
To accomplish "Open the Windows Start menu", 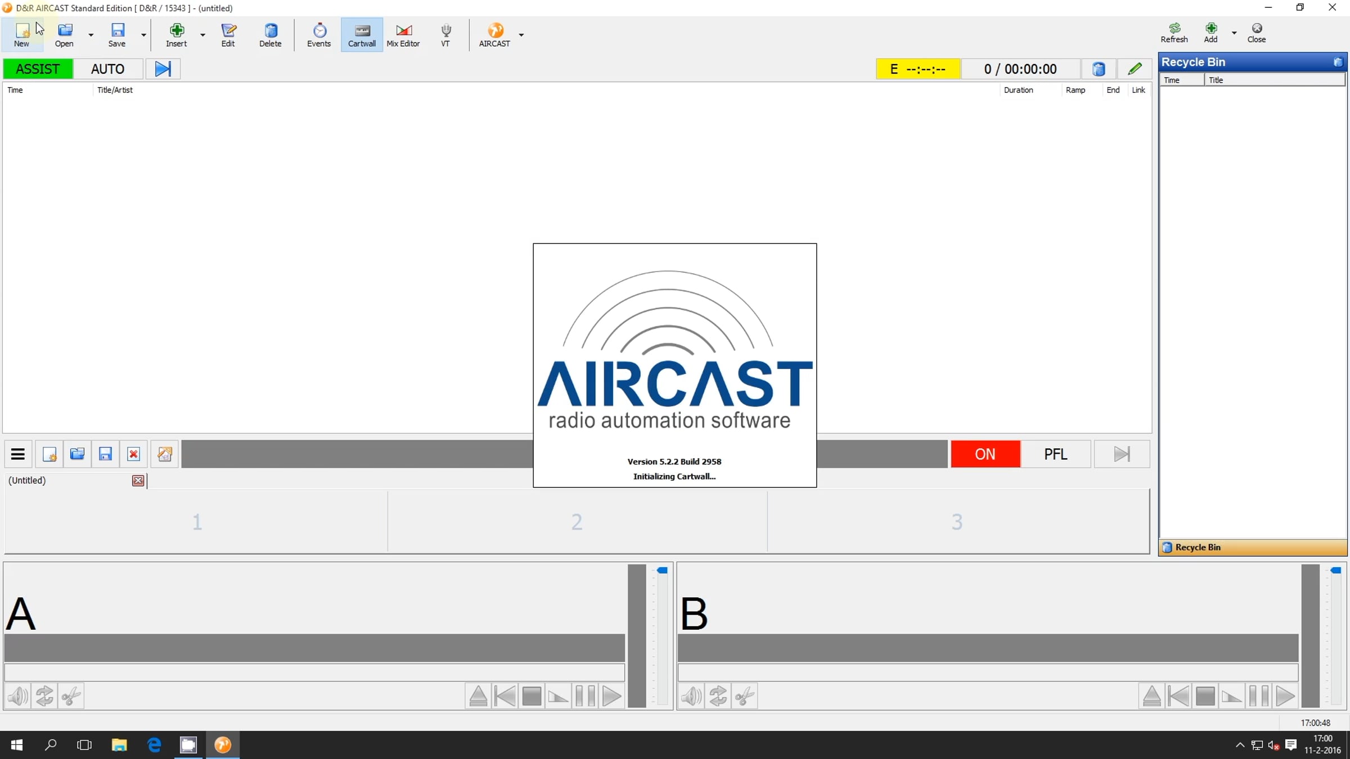I will click(17, 745).
